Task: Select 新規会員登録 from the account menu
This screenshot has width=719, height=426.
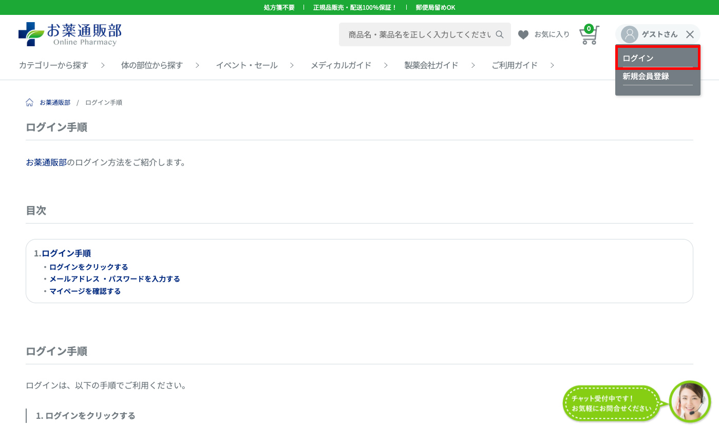Action: tap(645, 76)
